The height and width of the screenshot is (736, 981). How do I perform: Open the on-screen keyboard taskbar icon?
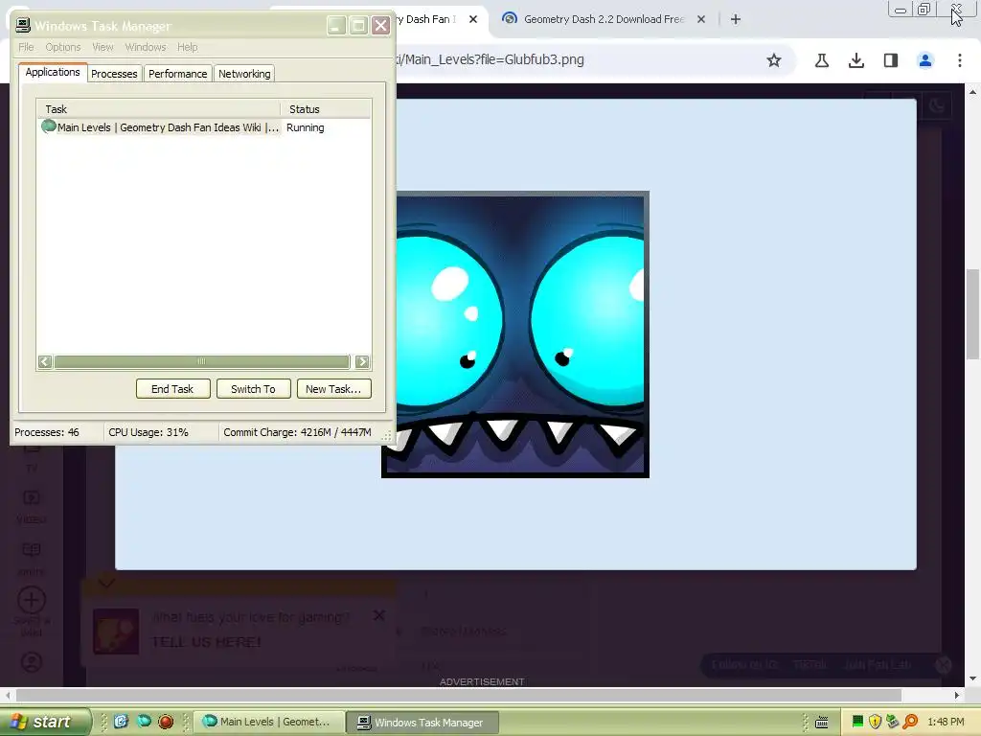[x=822, y=723]
